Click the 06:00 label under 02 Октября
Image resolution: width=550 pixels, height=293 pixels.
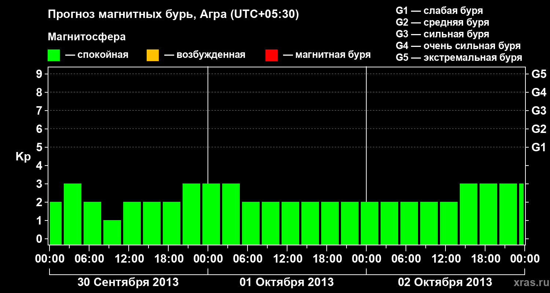click(x=406, y=259)
